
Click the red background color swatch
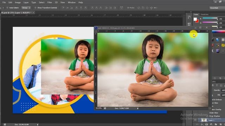197,21
